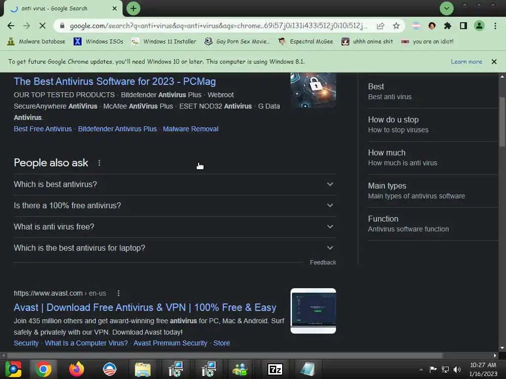The image size is (506, 379).
Task: Open the Best Free Antivirus sitelink
Action: tap(42, 129)
